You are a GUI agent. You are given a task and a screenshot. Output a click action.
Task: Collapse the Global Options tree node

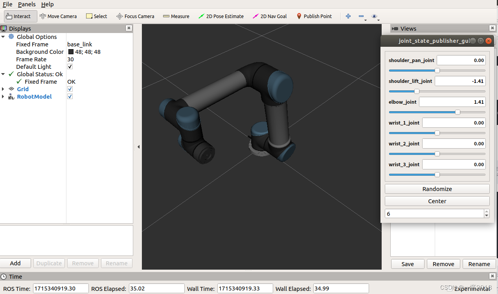coord(3,37)
